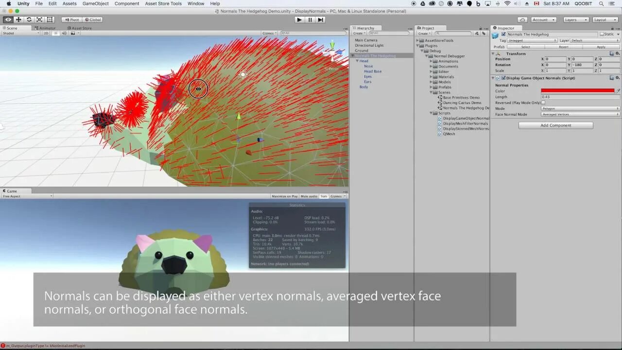622x350 pixels.
Task: Toggle the Static checkbox
Action: [602, 34]
